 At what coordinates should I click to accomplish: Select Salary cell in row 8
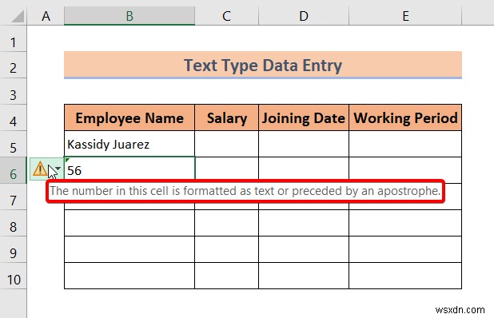[226, 223]
